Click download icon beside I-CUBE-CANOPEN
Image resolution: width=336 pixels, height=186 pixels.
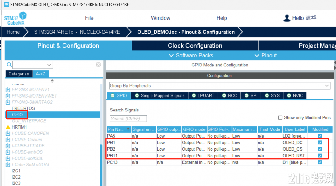[8, 134]
